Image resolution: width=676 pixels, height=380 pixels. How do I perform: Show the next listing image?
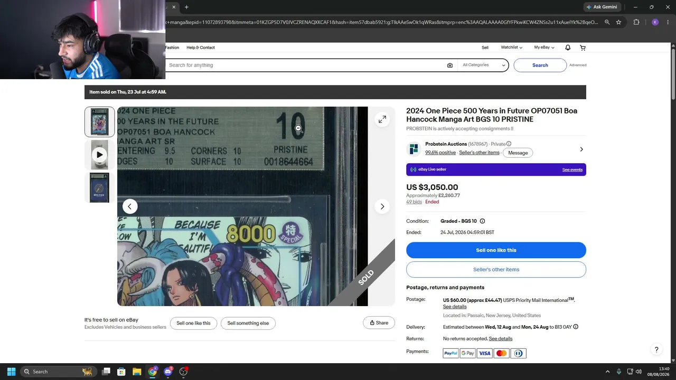[x=382, y=206]
